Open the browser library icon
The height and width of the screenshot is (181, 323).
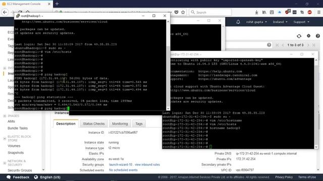[x=264, y=12]
